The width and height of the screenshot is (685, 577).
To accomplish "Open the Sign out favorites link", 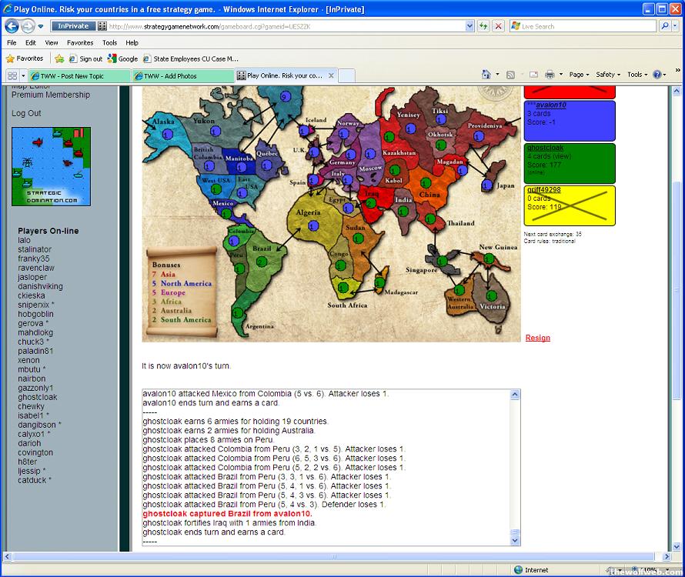I will (x=85, y=58).
